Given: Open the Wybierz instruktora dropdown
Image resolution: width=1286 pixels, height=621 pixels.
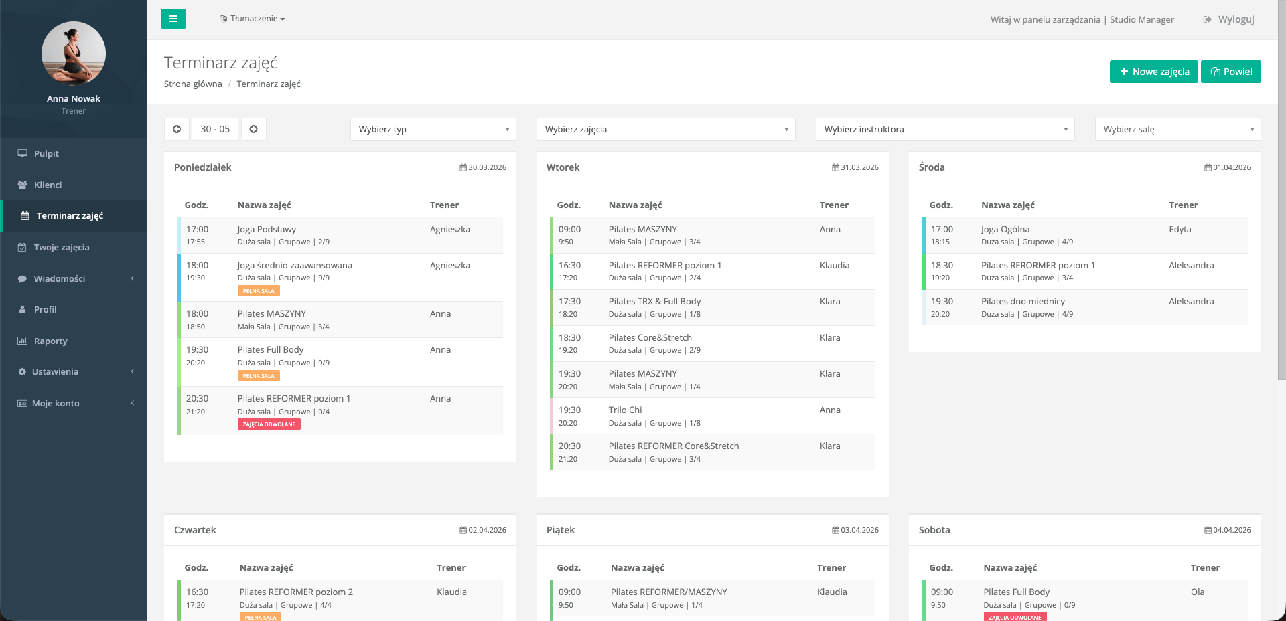Looking at the screenshot, I should pyautogui.click(x=944, y=129).
